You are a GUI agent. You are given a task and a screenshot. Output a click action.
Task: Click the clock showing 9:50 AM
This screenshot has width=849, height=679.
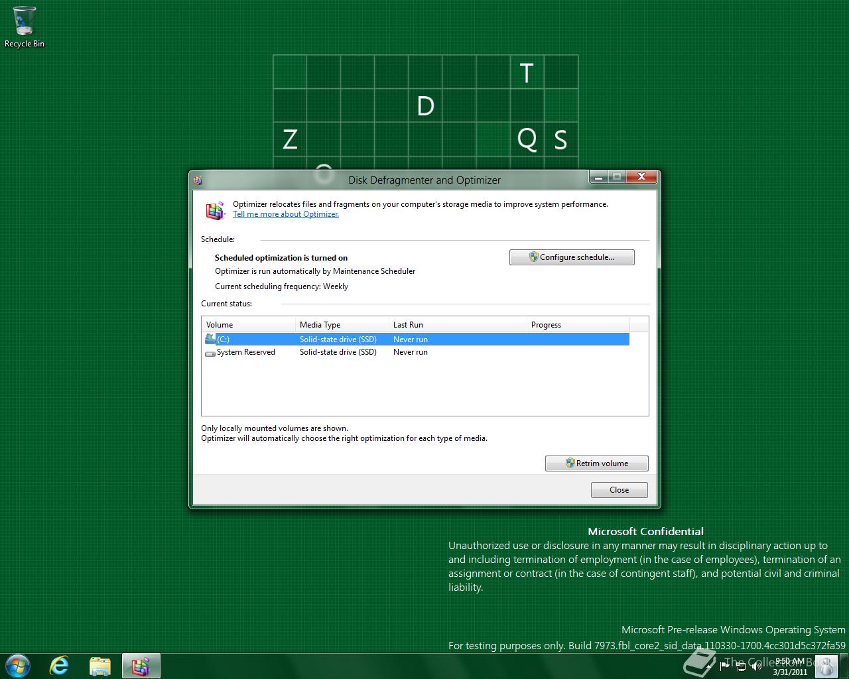pyautogui.click(x=790, y=666)
